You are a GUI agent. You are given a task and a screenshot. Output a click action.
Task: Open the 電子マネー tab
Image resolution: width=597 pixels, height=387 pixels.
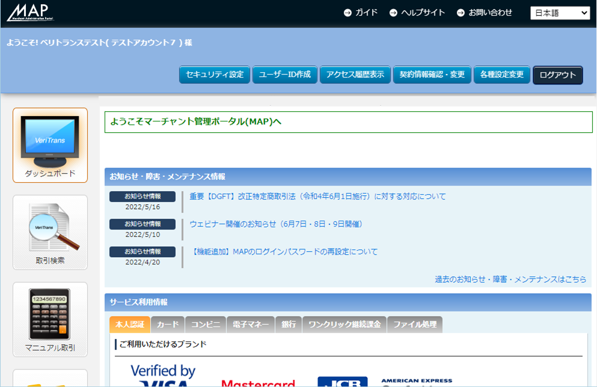250,324
